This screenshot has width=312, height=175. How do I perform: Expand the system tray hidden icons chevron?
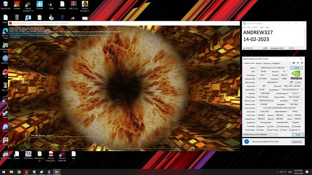coord(278,172)
